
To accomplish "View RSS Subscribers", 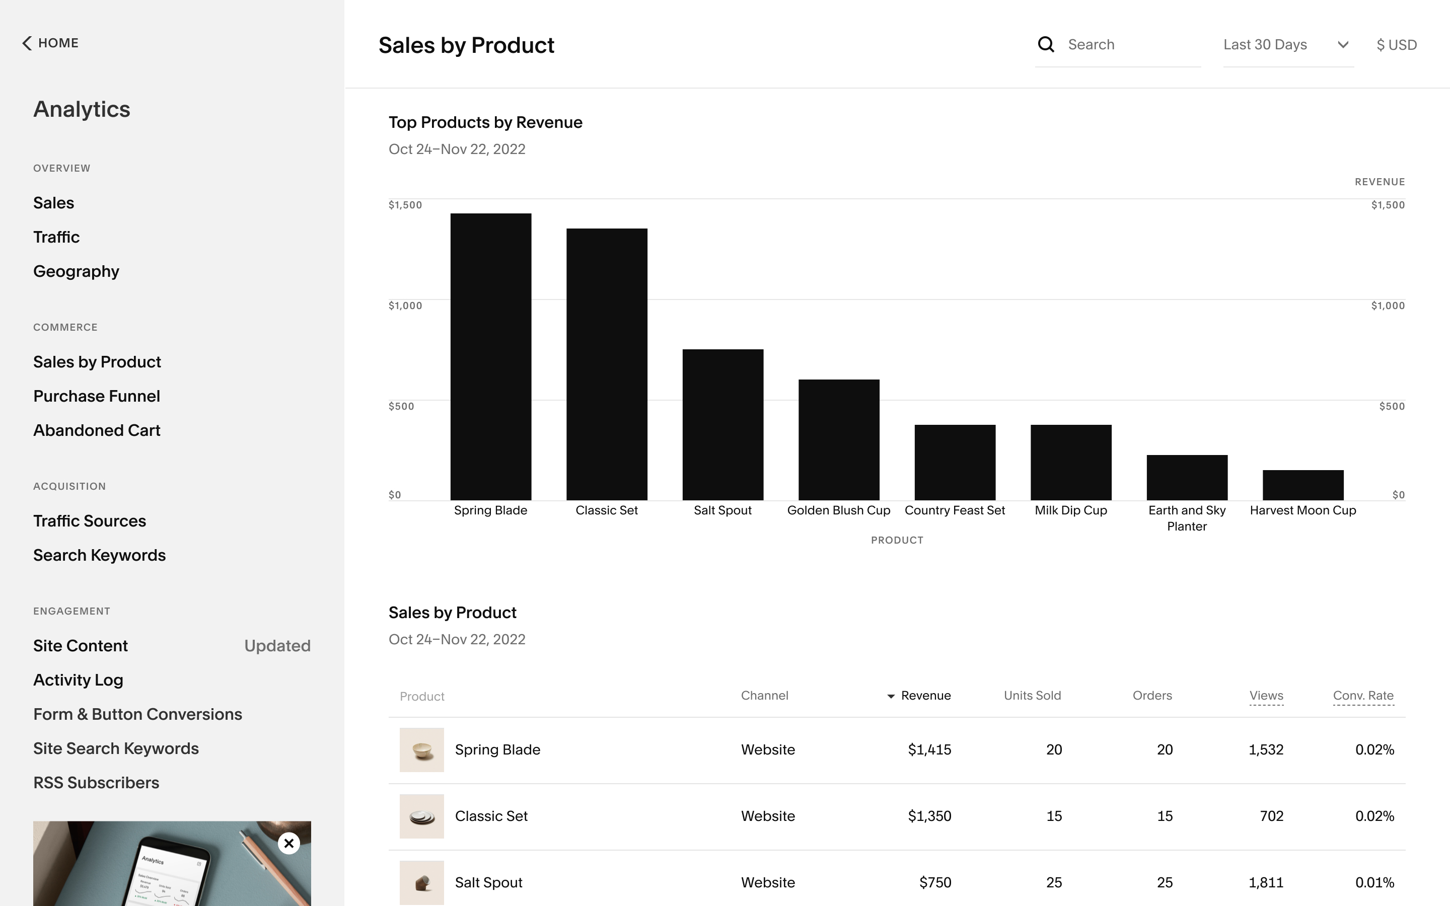I will (x=96, y=782).
